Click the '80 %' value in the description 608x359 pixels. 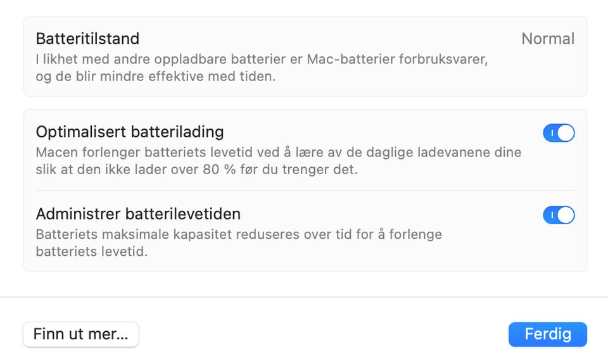[x=219, y=170]
